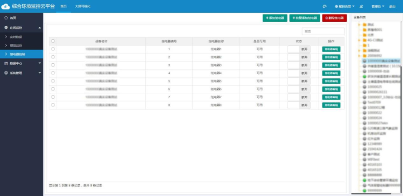
Task: Tick the checkbox for 继电器1 row
Action: (x=53, y=49)
